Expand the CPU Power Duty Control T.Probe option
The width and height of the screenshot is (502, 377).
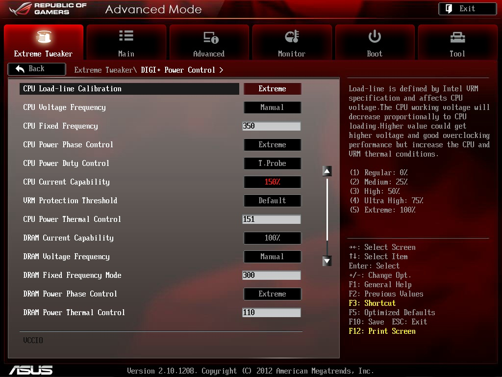(x=272, y=163)
